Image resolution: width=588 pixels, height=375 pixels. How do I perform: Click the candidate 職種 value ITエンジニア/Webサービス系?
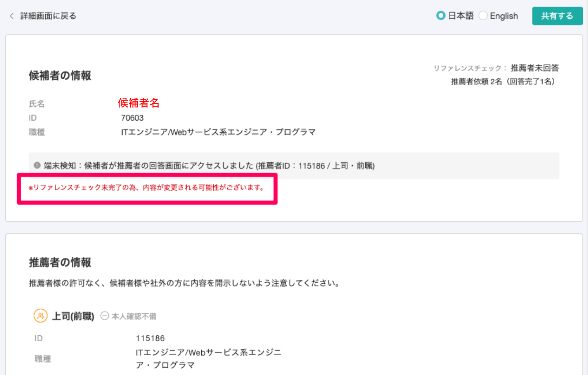coord(218,132)
